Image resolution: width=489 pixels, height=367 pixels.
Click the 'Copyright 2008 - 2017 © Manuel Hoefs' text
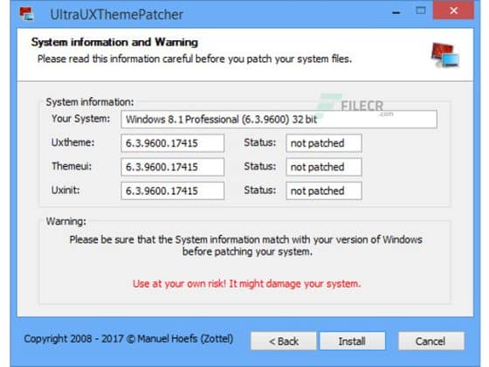(x=128, y=339)
